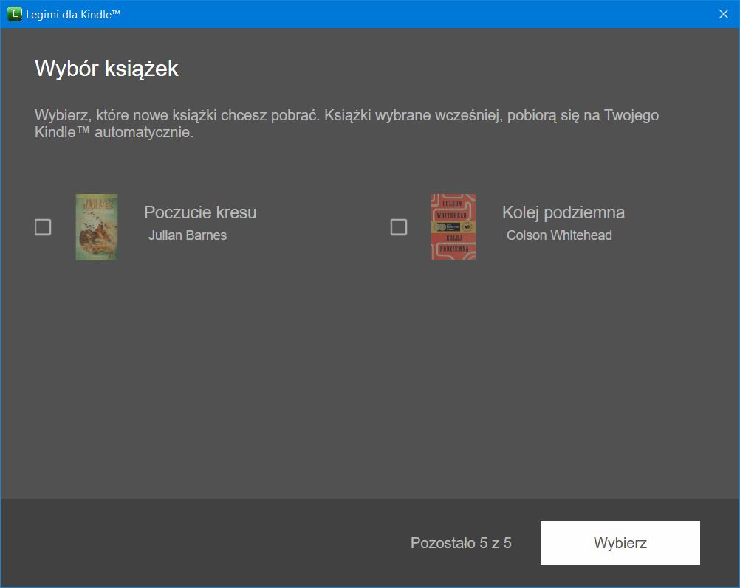Click the 'Legimi dla Kindle™' window title
Screen dimensions: 740x588
pyautogui.click(x=73, y=15)
